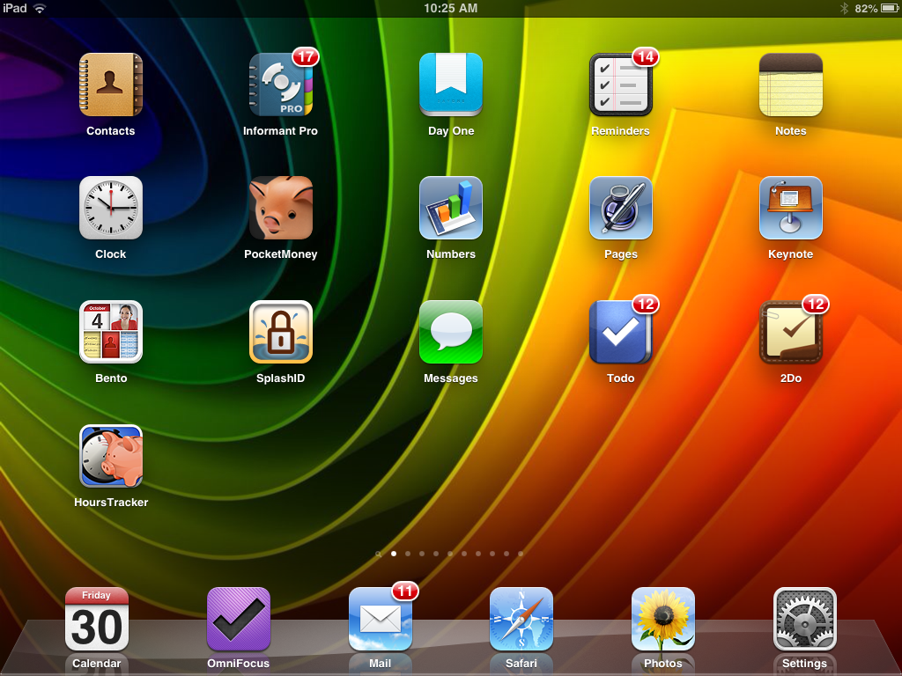Open Settings in the dock
Image resolution: width=902 pixels, height=676 pixels.
click(805, 619)
